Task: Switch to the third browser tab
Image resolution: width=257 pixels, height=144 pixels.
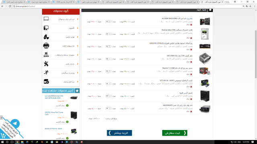Action: click(x=63, y=2)
